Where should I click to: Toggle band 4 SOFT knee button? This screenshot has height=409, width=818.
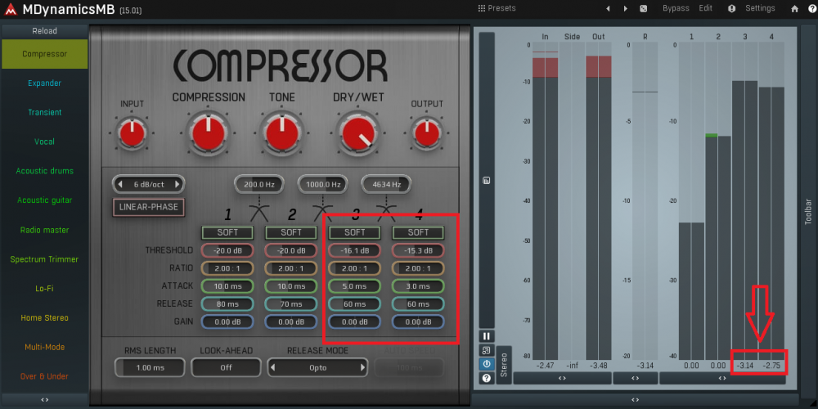click(418, 232)
